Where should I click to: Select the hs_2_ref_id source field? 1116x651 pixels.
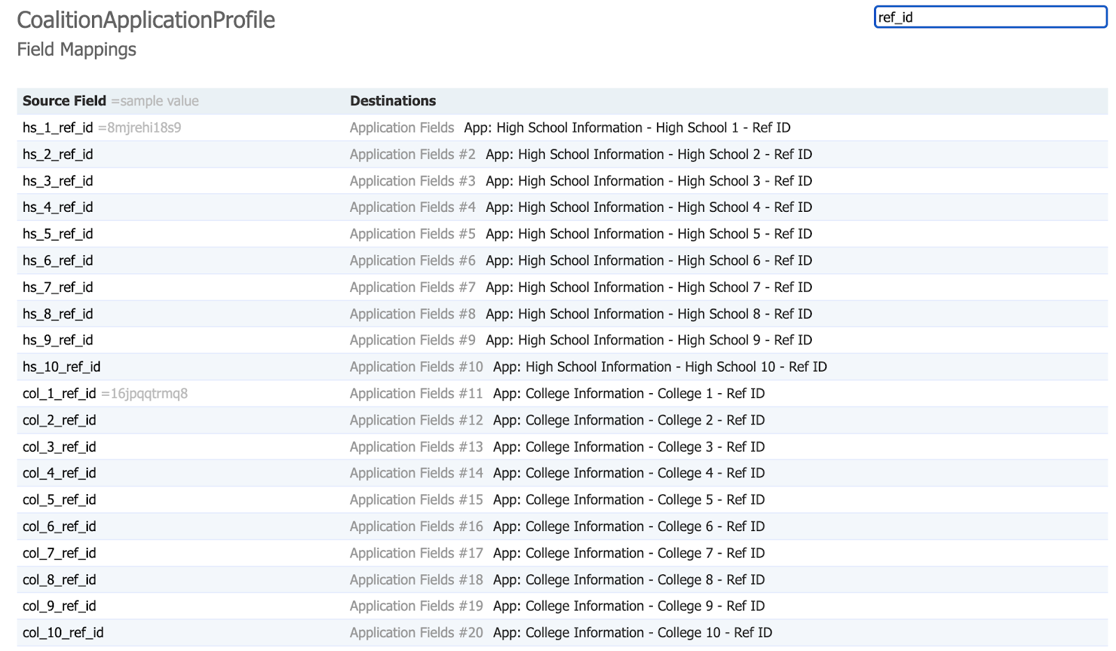[58, 155]
